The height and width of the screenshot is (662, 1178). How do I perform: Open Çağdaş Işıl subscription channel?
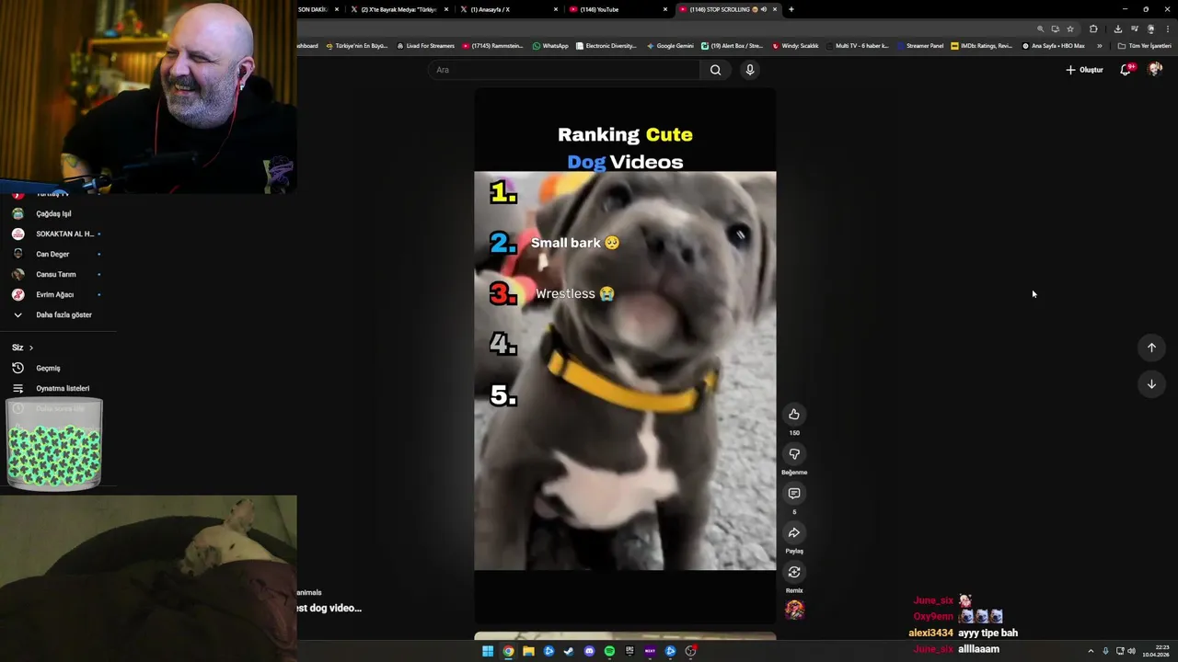[x=55, y=213]
